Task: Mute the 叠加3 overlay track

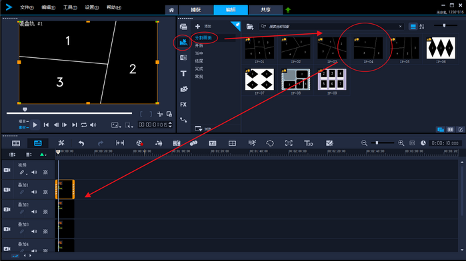Action: tap(34, 231)
